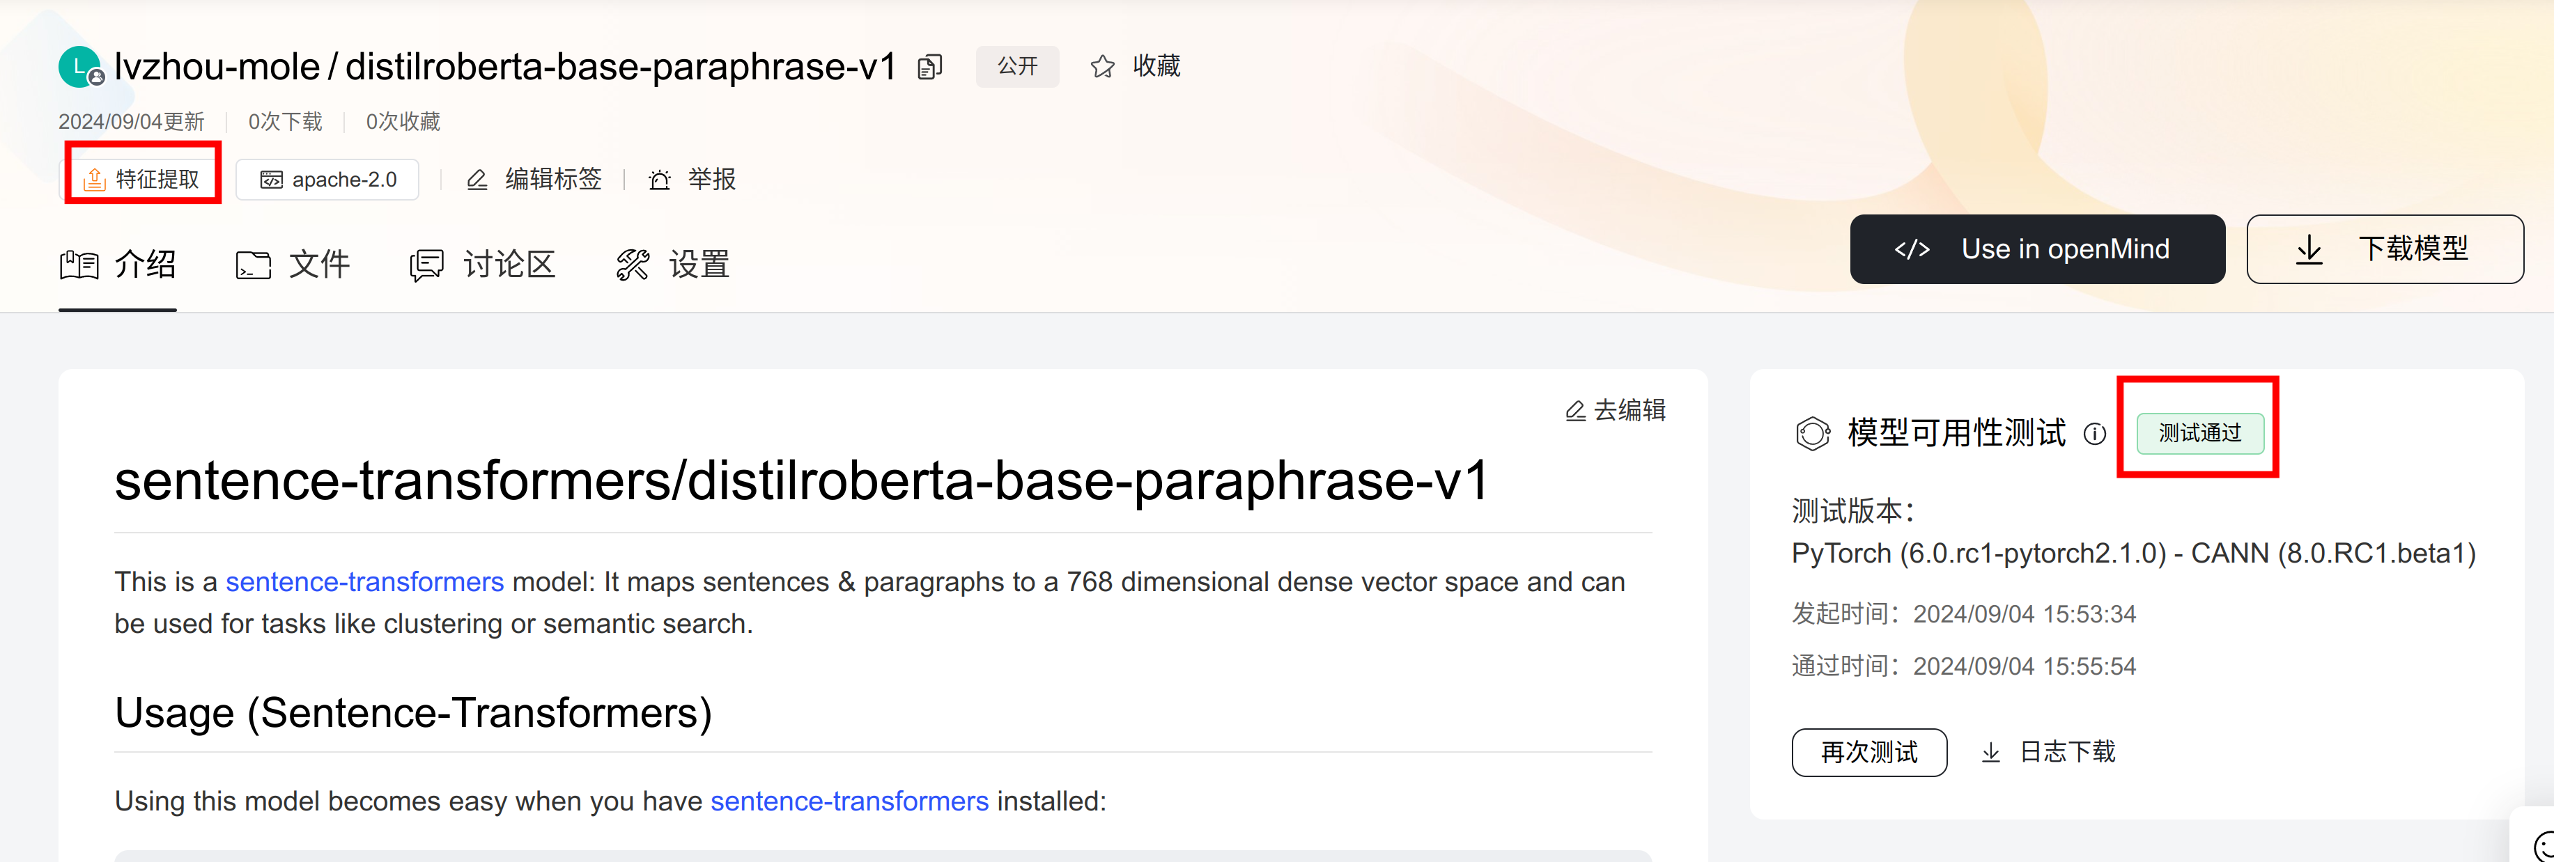Click the report alarm icon
The width and height of the screenshot is (2554, 862).
pyautogui.click(x=659, y=180)
